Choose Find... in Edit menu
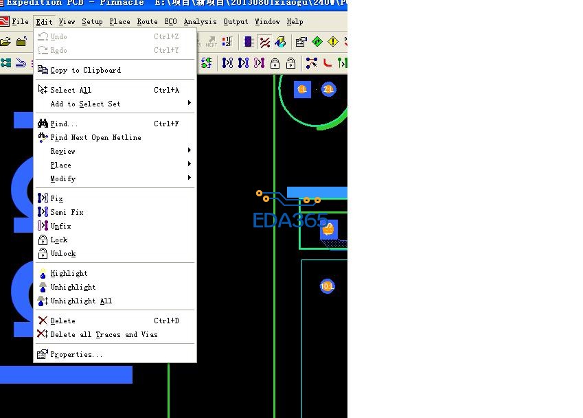The image size is (583, 418). (x=115, y=124)
